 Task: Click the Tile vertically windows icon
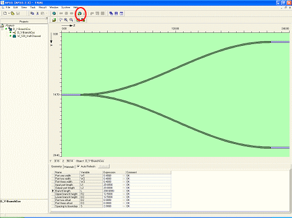coord(121,14)
